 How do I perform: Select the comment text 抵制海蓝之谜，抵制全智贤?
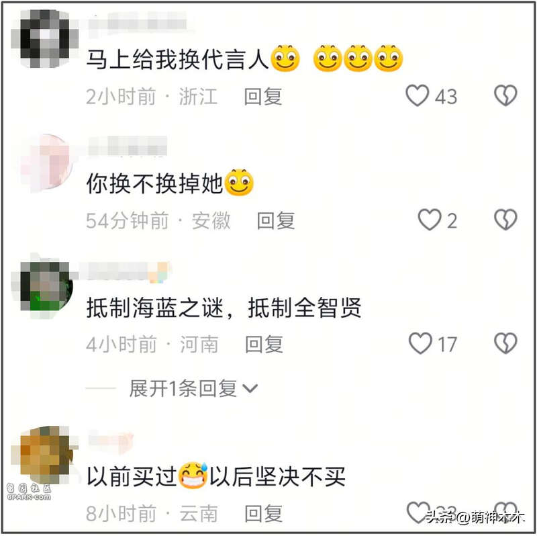click(224, 308)
